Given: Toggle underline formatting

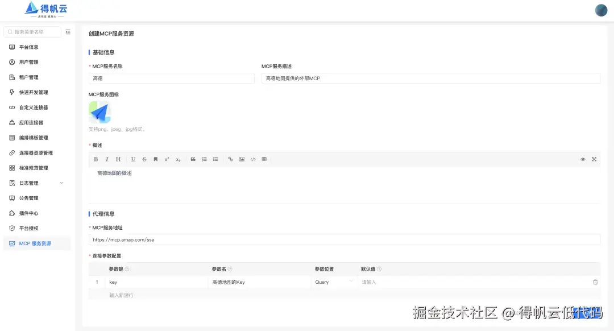Looking at the screenshot, I should click(x=133, y=159).
